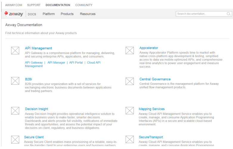The width and height of the screenshot is (233, 149).
Task: Open the Central Governance heading link
Action: pyautogui.click(x=155, y=79)
